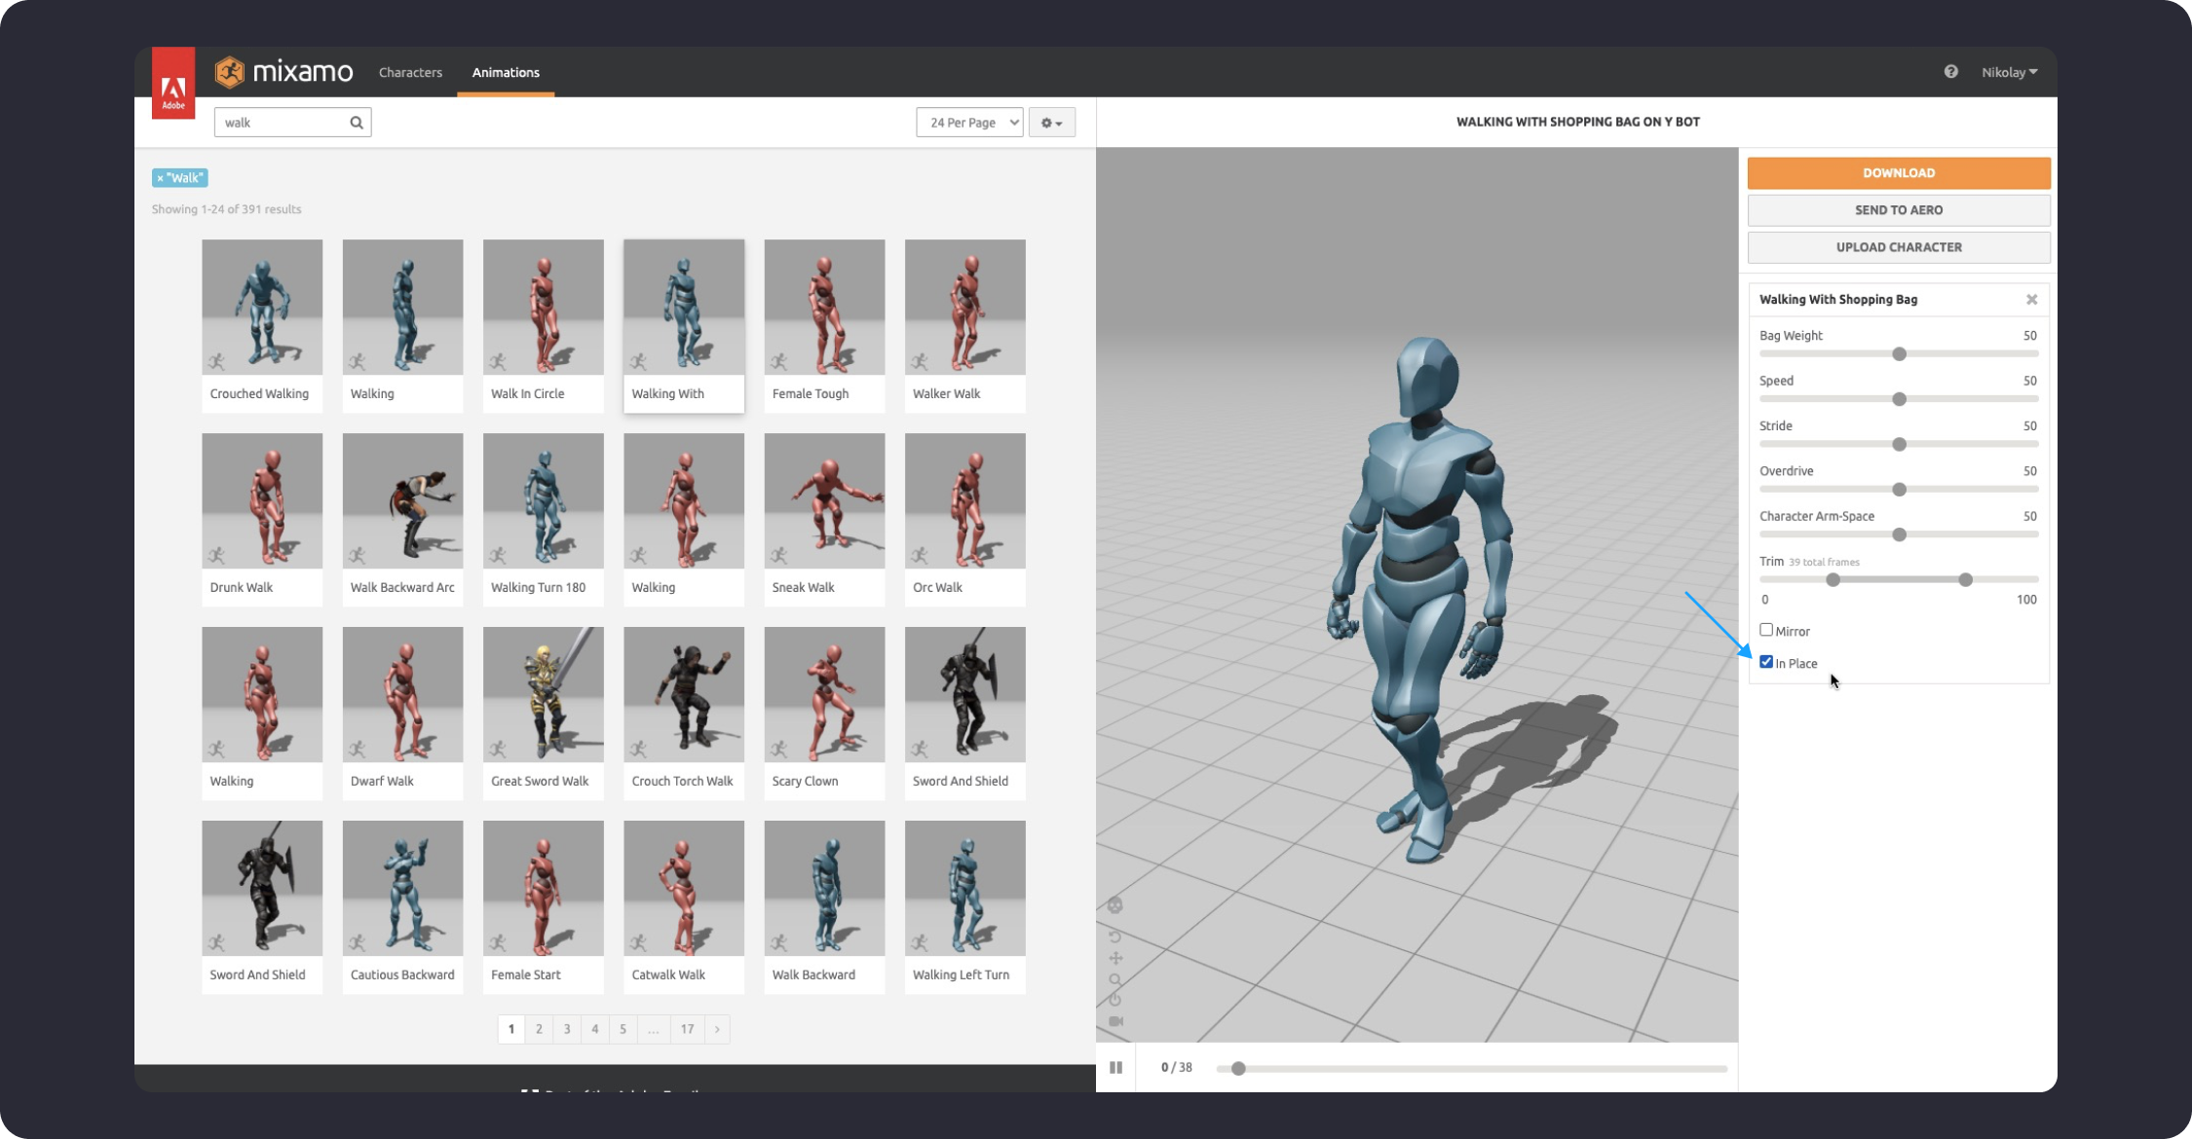
Task: Go to page 2 of results
Action: [x=539, y=1029]
